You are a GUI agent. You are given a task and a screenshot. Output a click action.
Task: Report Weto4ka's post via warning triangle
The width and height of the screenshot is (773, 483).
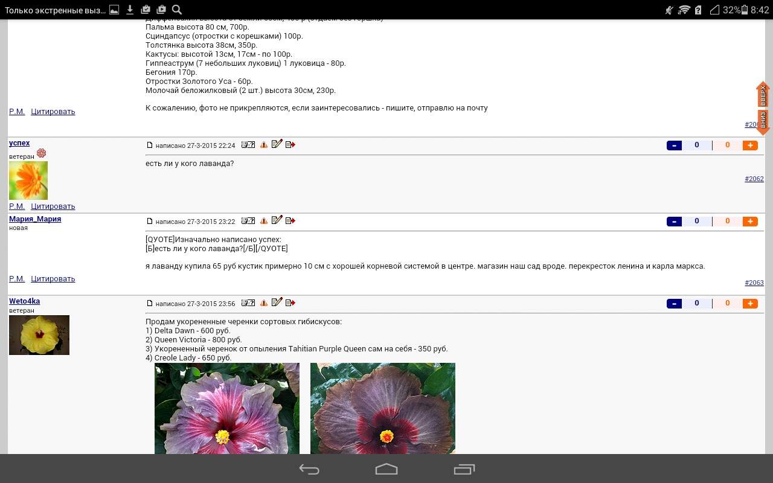pyautogui.click(x=264, y=303)
